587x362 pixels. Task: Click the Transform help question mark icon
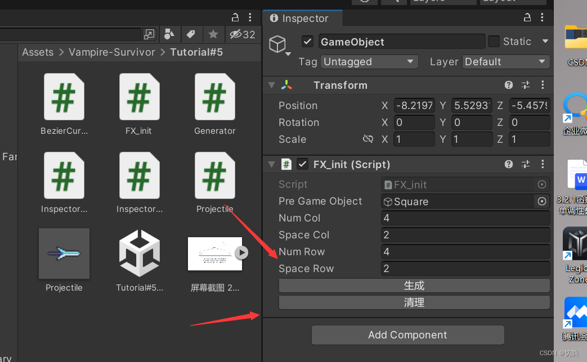[508, 85]
